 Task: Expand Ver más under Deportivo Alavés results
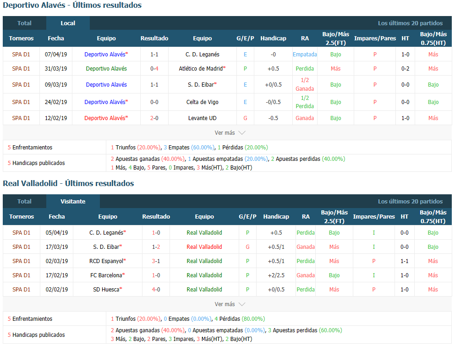click(x=230, y=132)
